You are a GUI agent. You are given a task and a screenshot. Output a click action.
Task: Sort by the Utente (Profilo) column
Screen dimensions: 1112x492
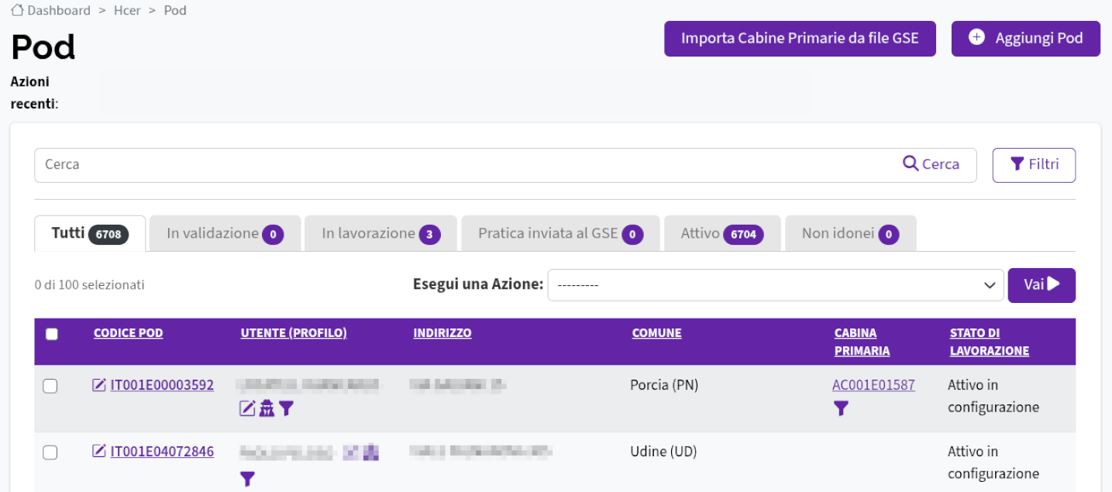click(x=294, y=333)
